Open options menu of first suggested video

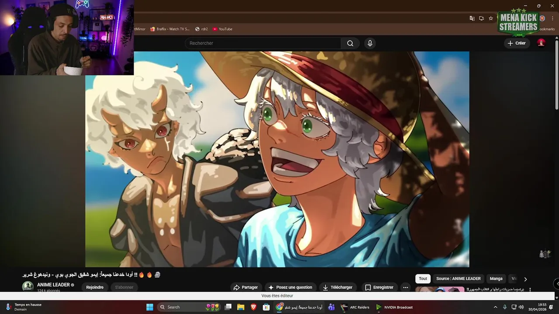(x=530, y=290)
